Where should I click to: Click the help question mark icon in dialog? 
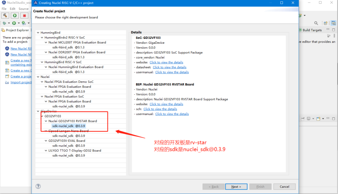[38, 186]
